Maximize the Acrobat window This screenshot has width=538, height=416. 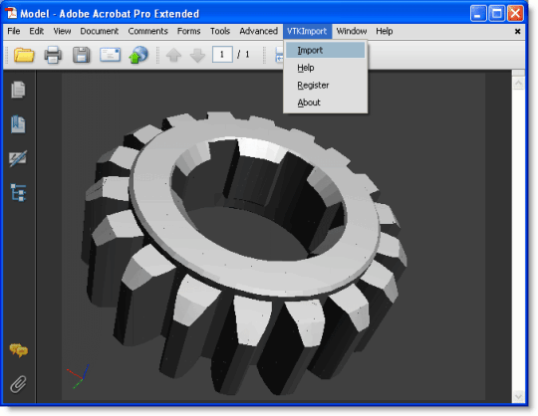pos(496,14)
